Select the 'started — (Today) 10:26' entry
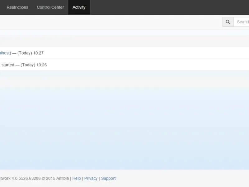 coord(125,65)
